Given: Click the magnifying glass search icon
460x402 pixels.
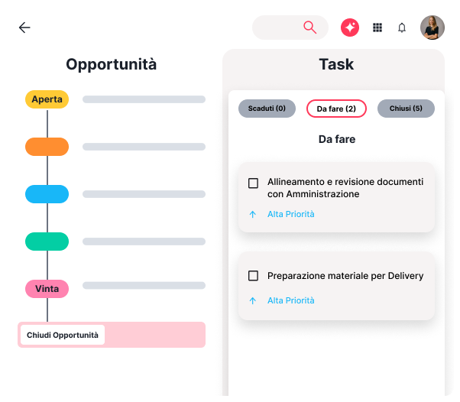Looking at the screenshot, I should pos(309,28).
